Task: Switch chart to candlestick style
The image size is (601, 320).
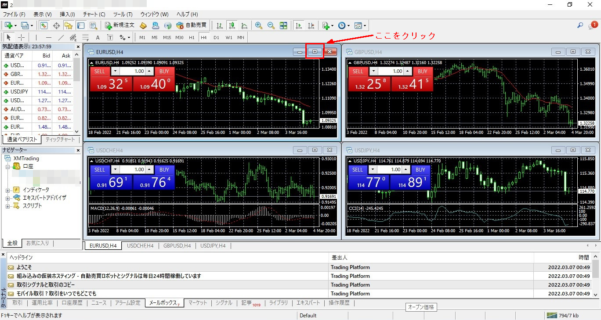Action: pos(232,25)
